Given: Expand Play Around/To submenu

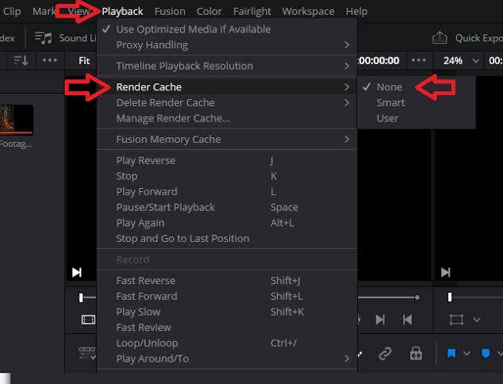Looking at the screenshot, I should [227, 359].
